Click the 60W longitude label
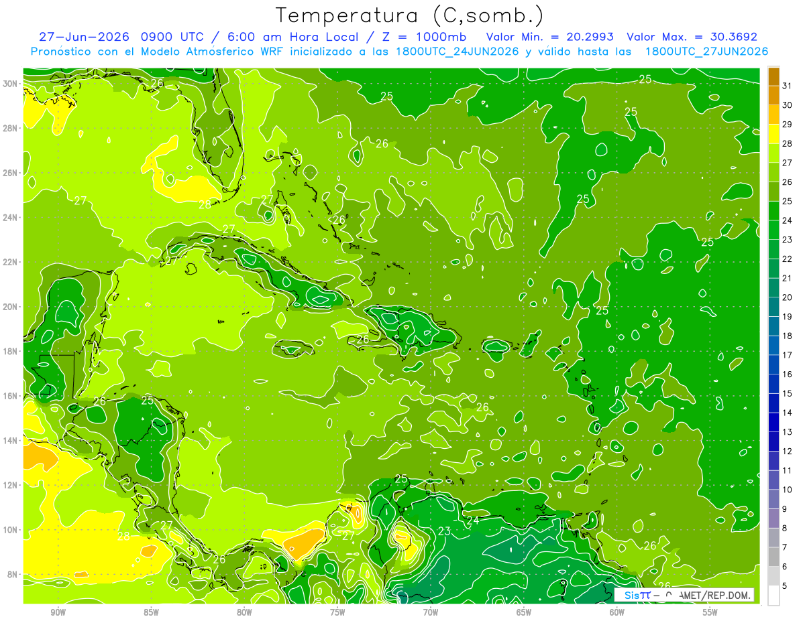 click(617, 613)
